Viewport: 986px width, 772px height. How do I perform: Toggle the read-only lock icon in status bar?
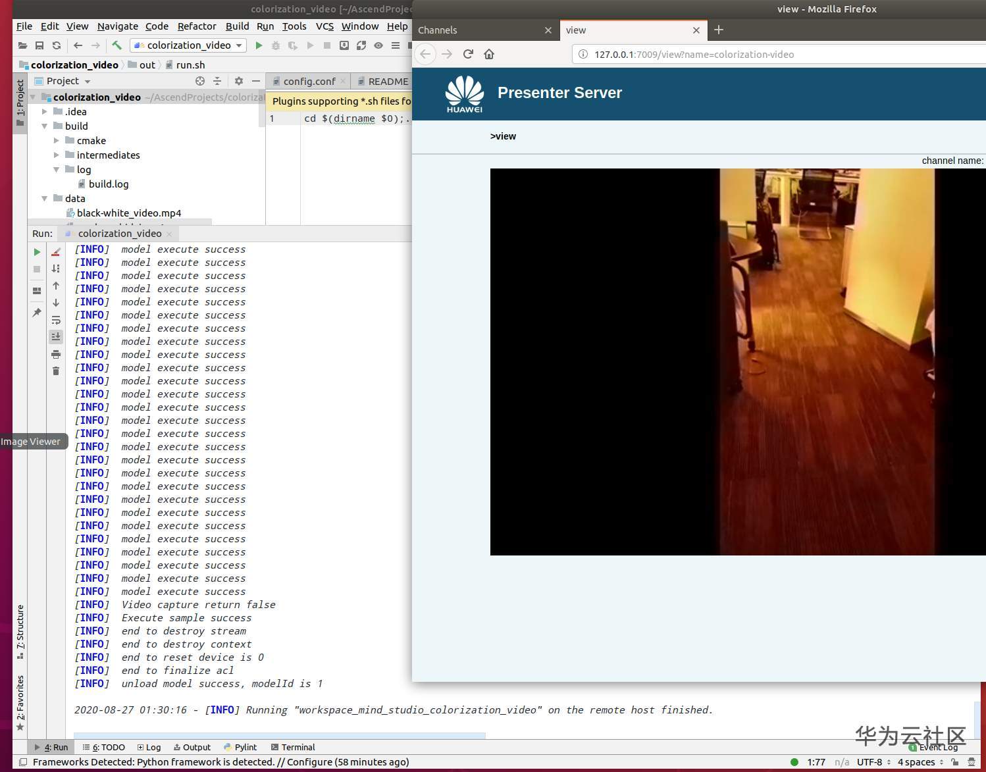pyautogui.click(x=954, y=762)
